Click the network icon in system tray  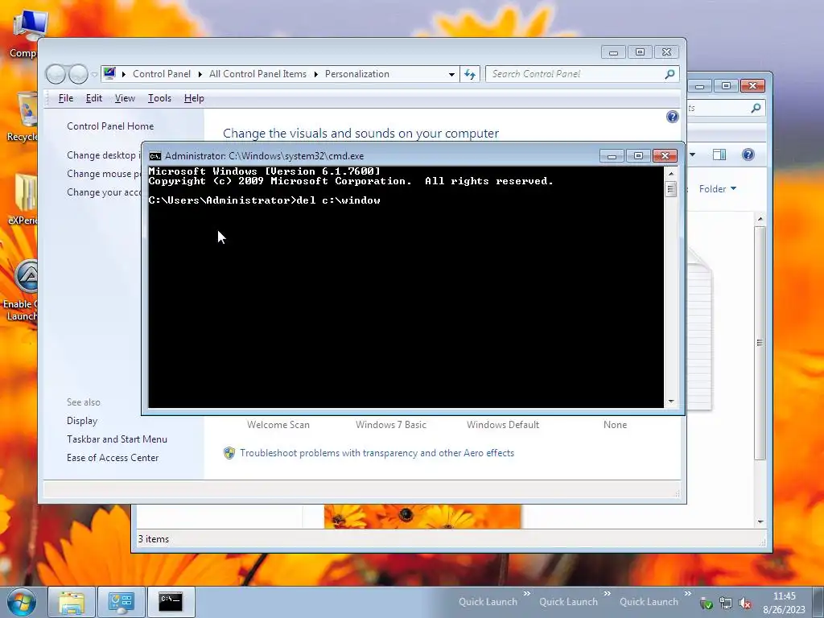point(725,604)
